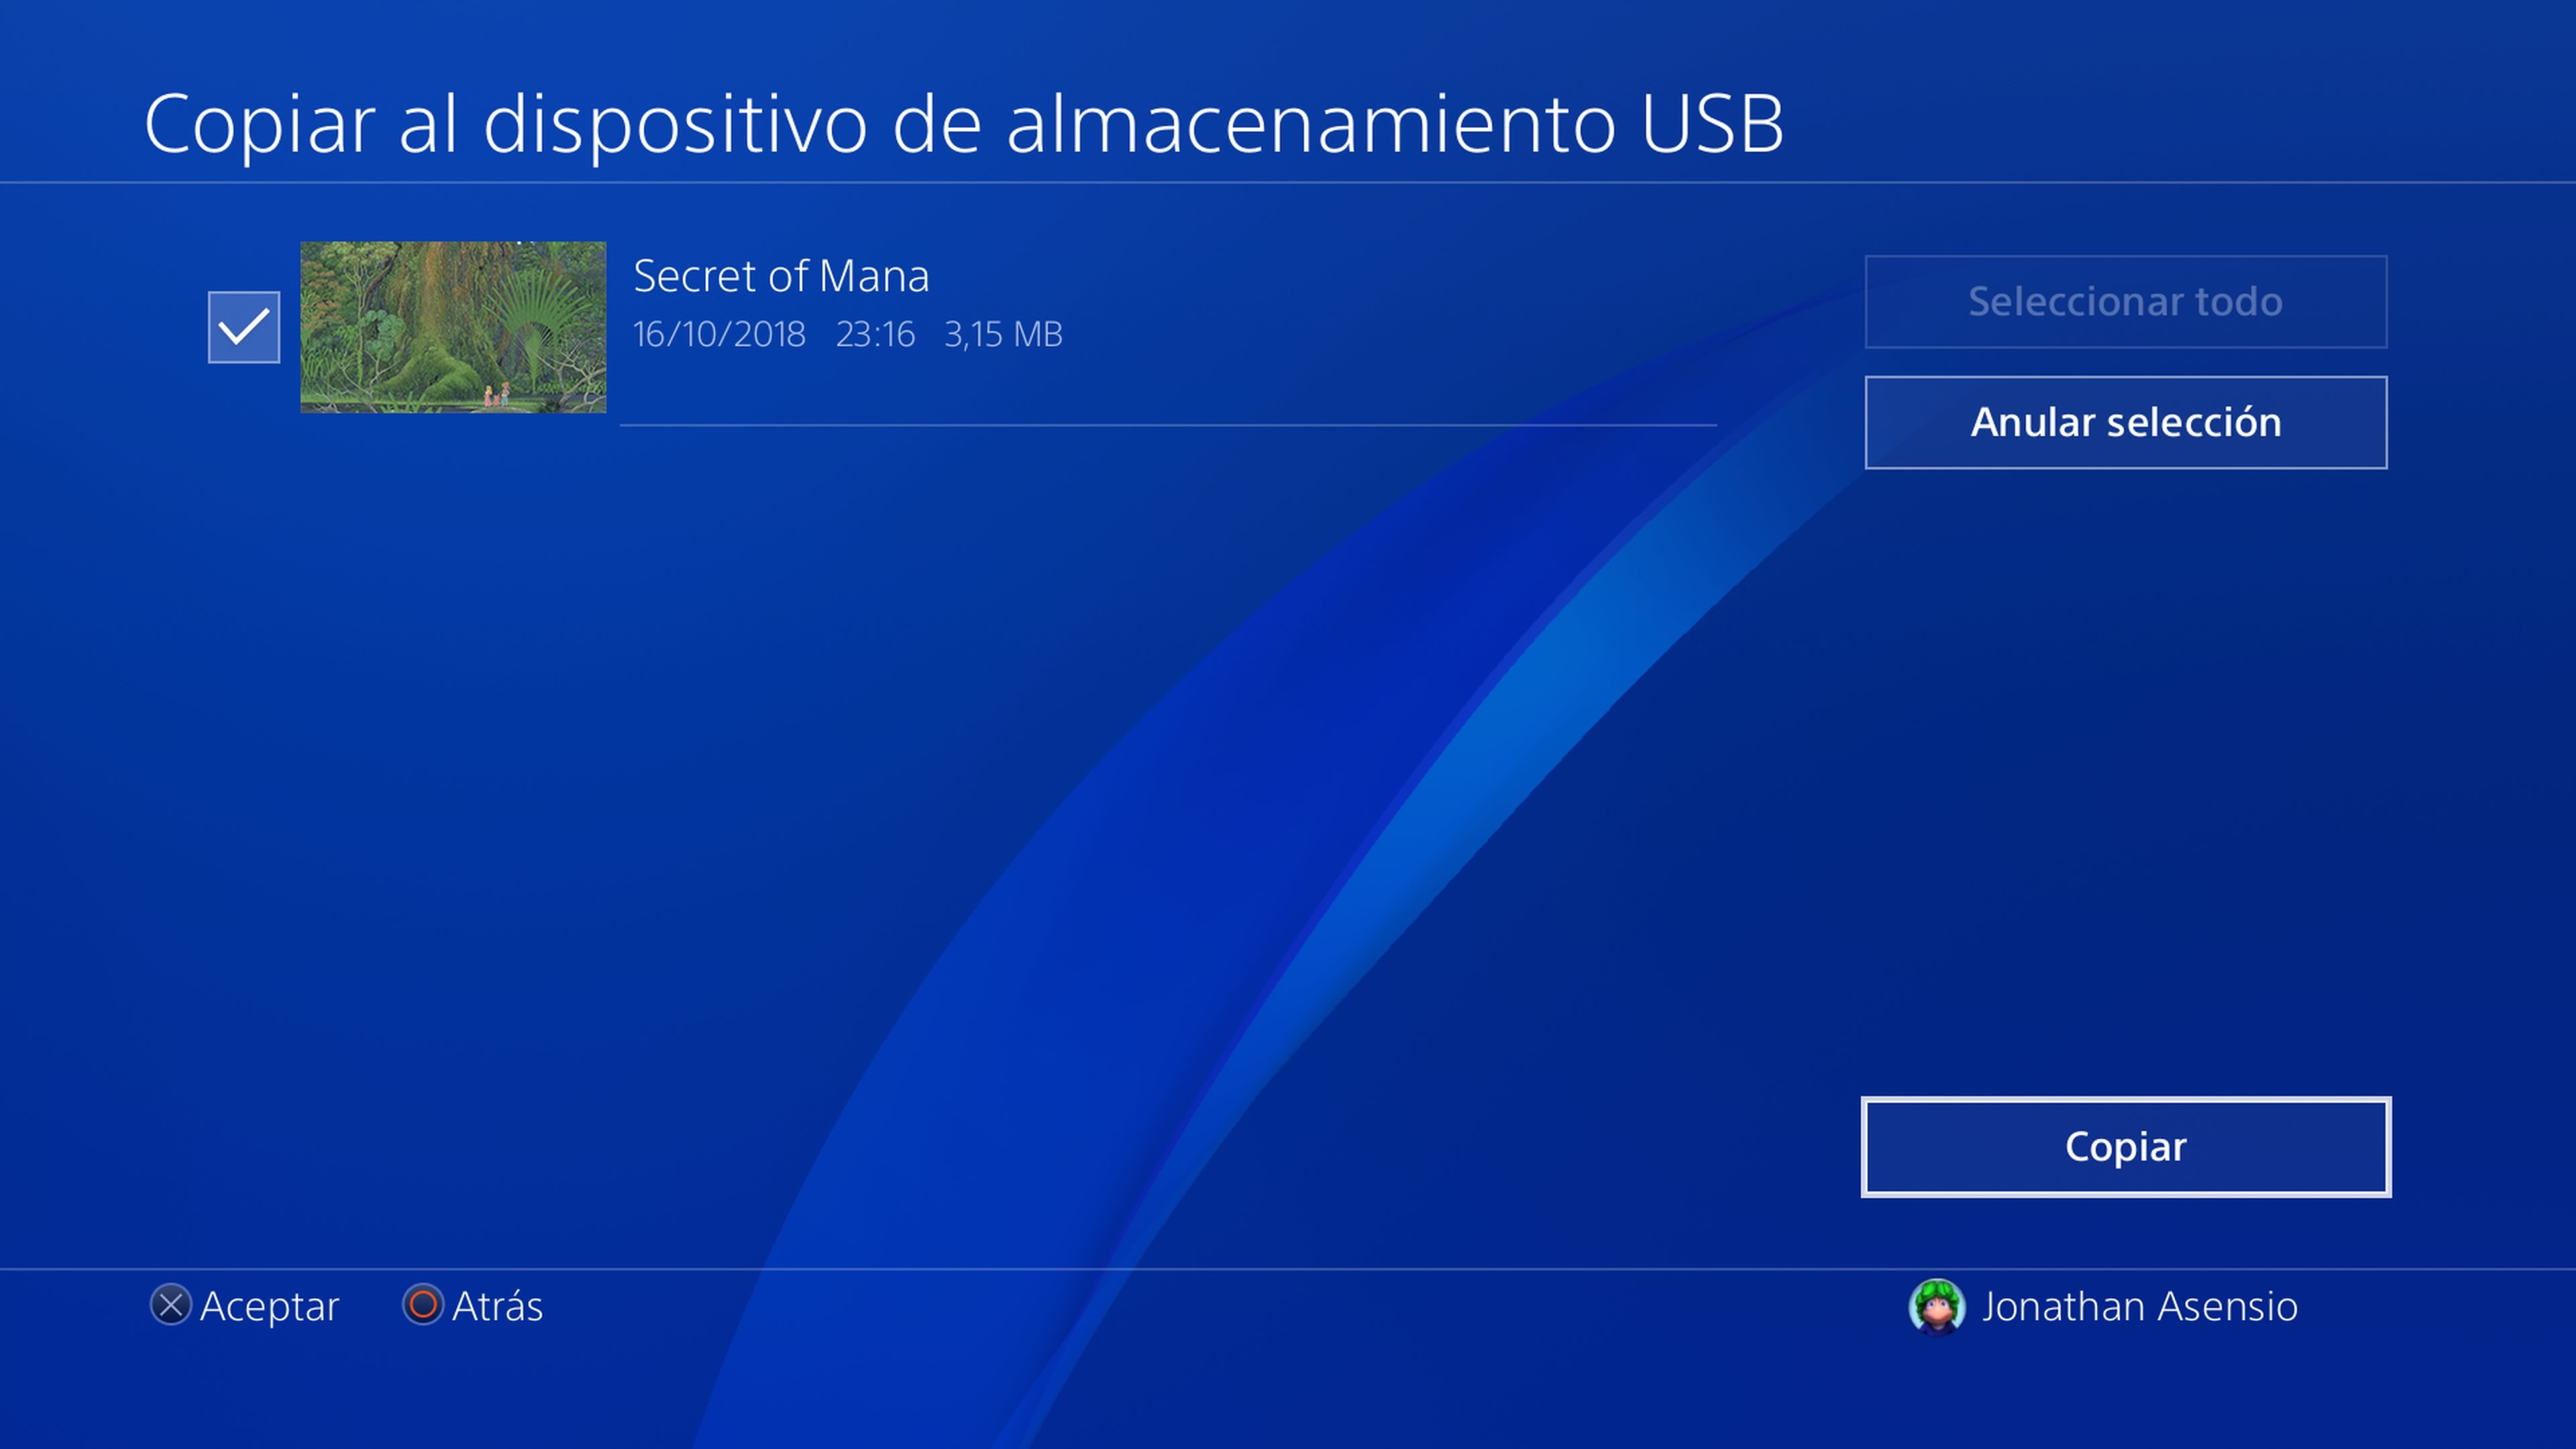Open Jonathan Asensio's profile avatar
The width and height of the screenshot is (2576, 1449).
pyautogui.click(x=1937, y=1306)
